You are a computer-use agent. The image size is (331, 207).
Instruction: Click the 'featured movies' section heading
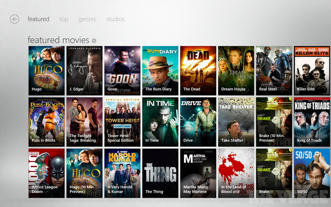pos(58,40)
